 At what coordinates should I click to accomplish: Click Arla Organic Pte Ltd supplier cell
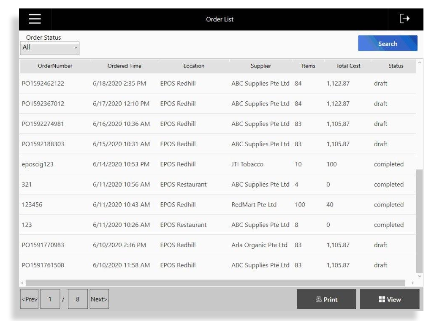click(x=259, y=245)
